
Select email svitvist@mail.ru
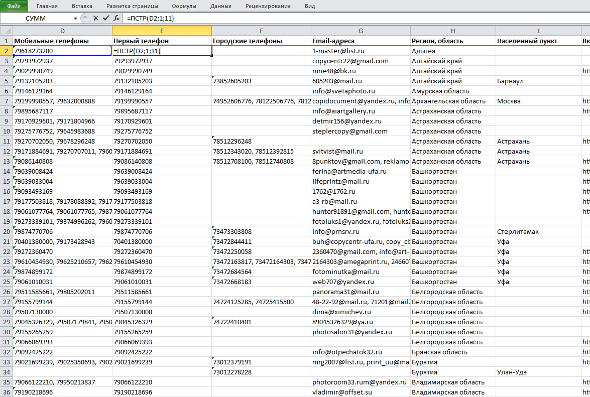coord(361,152)
